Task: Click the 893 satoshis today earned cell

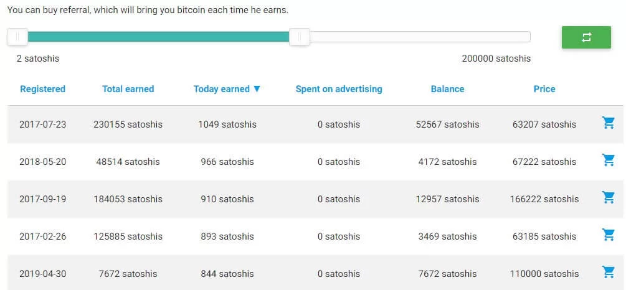Action: click(x=227, y=236)
